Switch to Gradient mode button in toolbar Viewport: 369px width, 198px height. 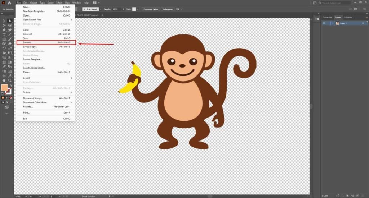click(7, 98)
